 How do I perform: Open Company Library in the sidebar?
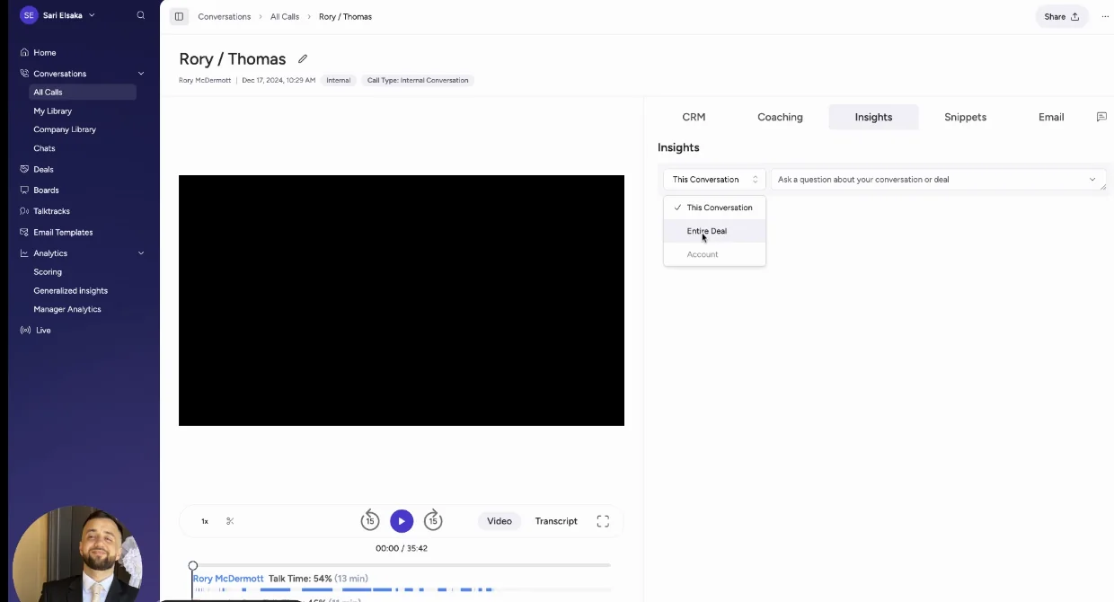[65, 129]
